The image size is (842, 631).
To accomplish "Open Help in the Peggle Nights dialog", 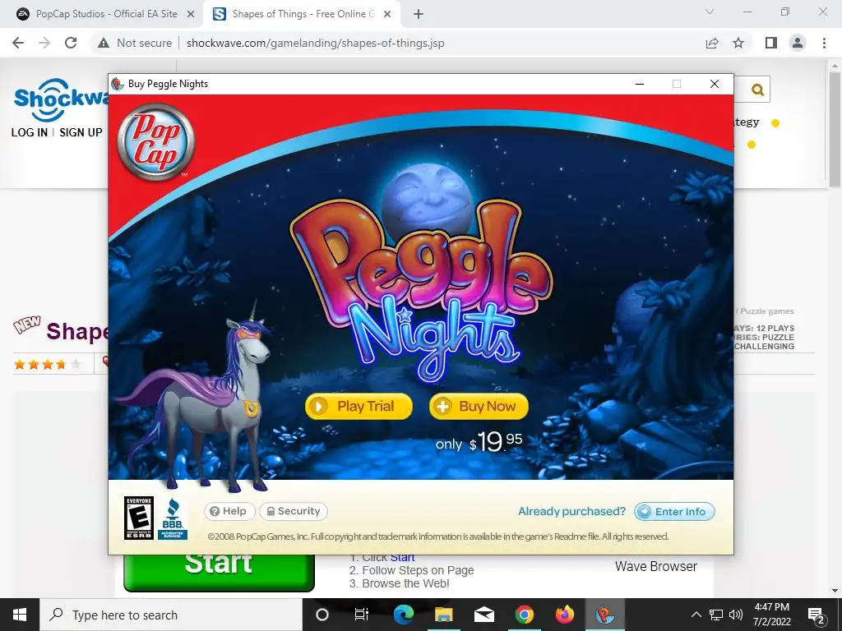I will click(229, 511).
